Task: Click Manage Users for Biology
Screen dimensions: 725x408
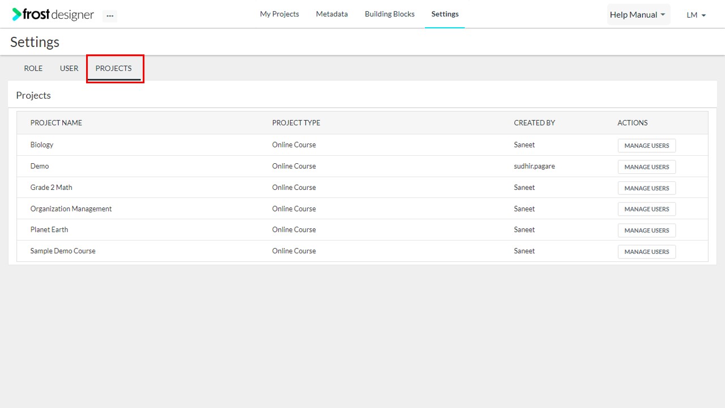Action: 647,146
